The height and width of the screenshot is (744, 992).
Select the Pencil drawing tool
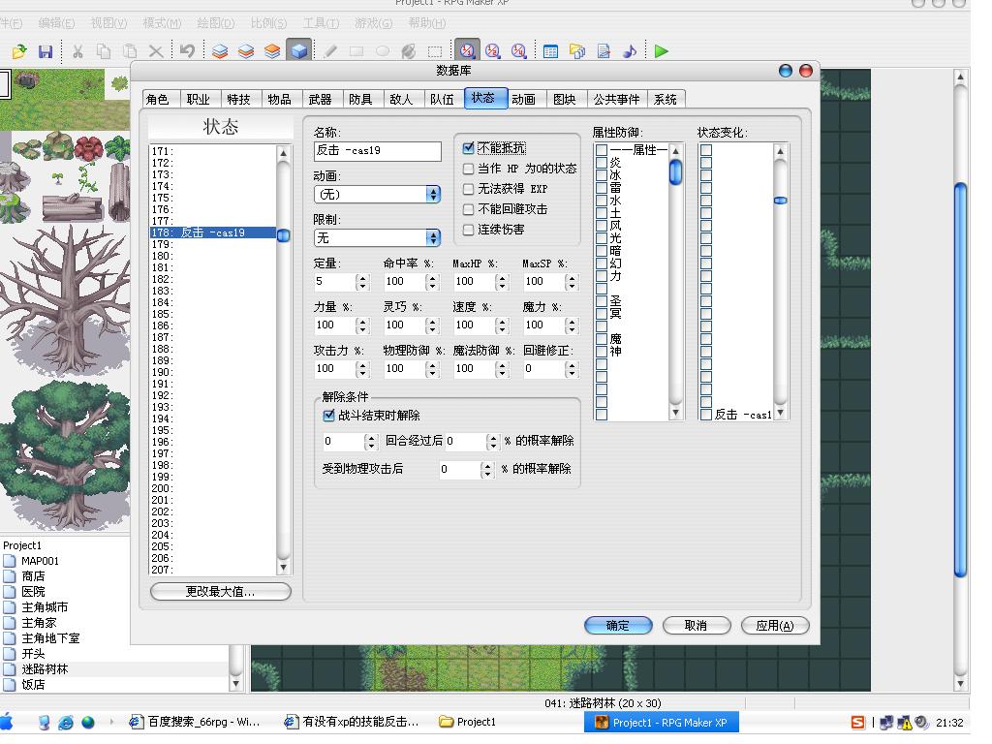(x=330, y=51)
